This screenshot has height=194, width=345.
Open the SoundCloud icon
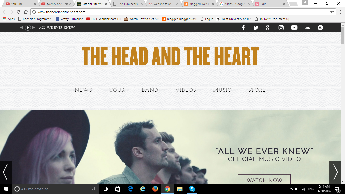tap(307, 28)
